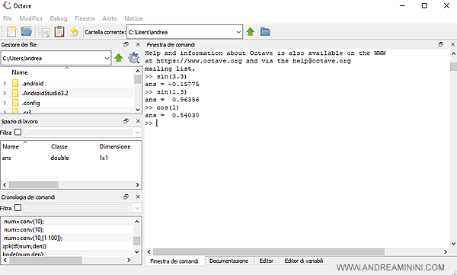457x275 pixels.
Task: Click the Undo arrow icon
Action: coord(75,31)
